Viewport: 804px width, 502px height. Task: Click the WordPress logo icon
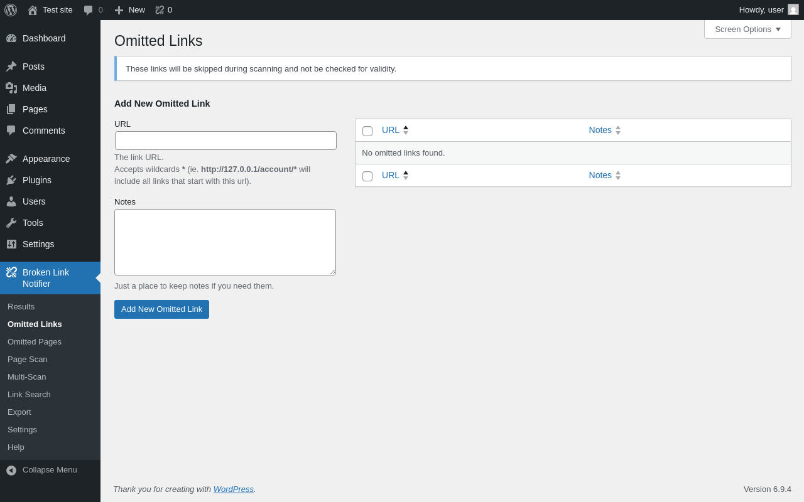(11, 10)
